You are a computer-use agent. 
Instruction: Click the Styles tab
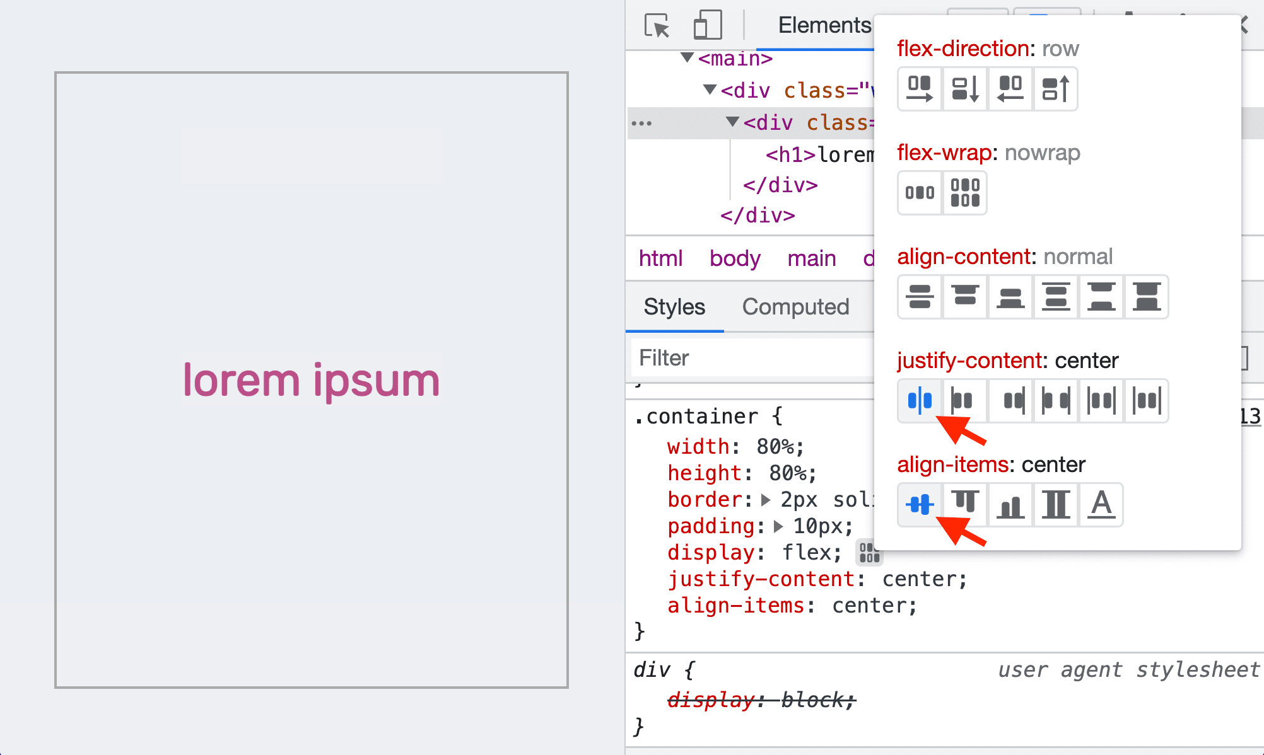[x=675, y=306]
